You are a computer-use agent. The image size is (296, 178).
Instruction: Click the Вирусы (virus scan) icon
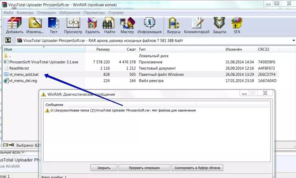pyautogui.click(x=174, y=23)
